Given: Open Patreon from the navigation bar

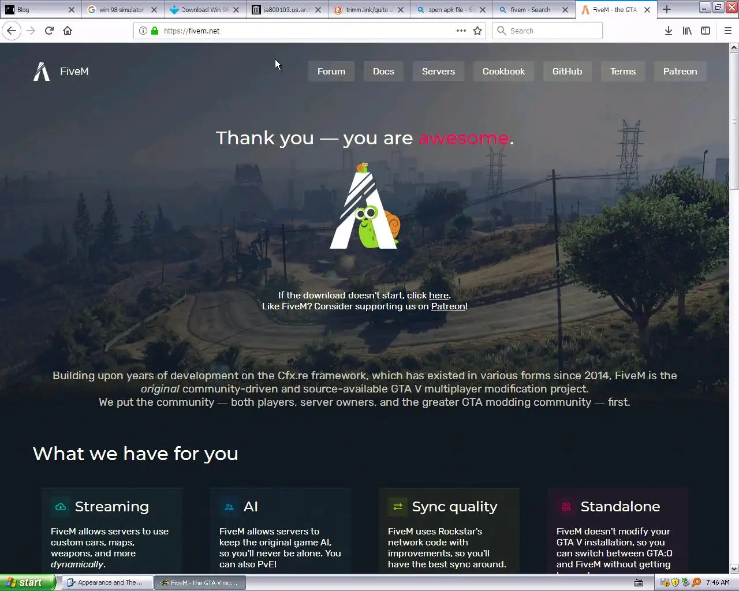Looking at the screenshot, I should [680, 72].
